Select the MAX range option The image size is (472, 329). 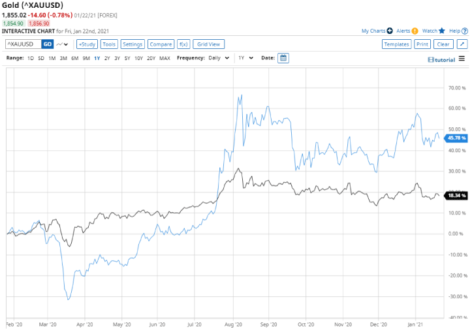[x=165, y=58]
